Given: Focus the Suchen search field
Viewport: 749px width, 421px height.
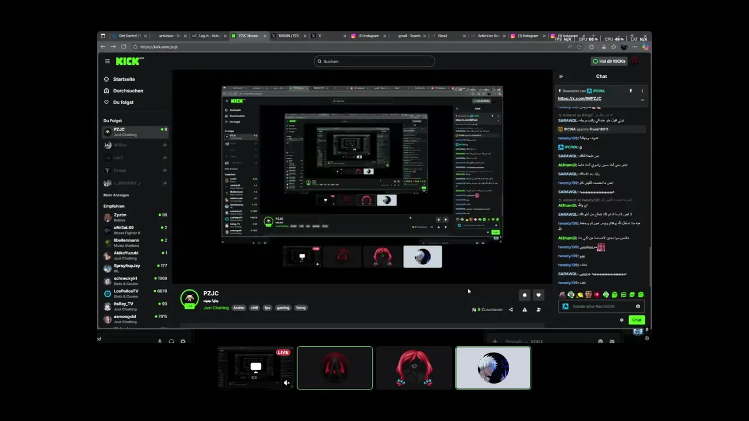Looking at the screenshot, I should pos(374,61).
